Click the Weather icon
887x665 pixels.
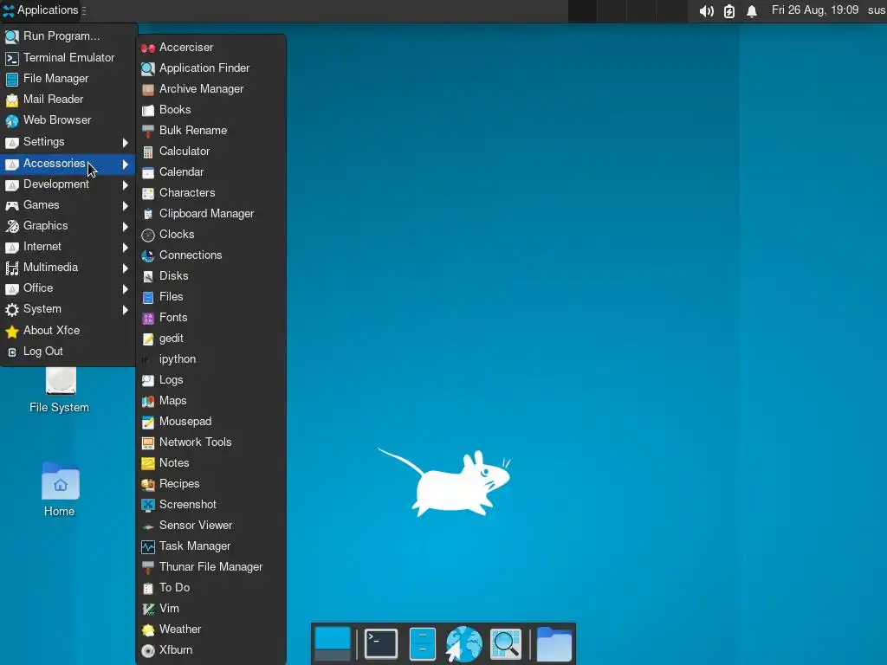(147, 630)
